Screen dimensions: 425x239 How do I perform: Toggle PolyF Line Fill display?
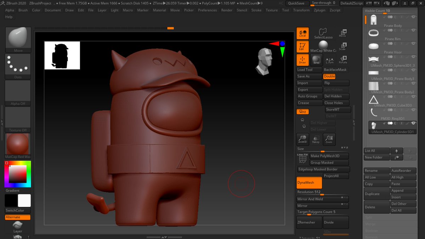(302, 159)
